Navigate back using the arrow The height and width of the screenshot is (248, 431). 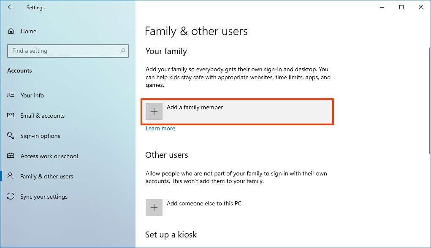click(x=10, y=7)
